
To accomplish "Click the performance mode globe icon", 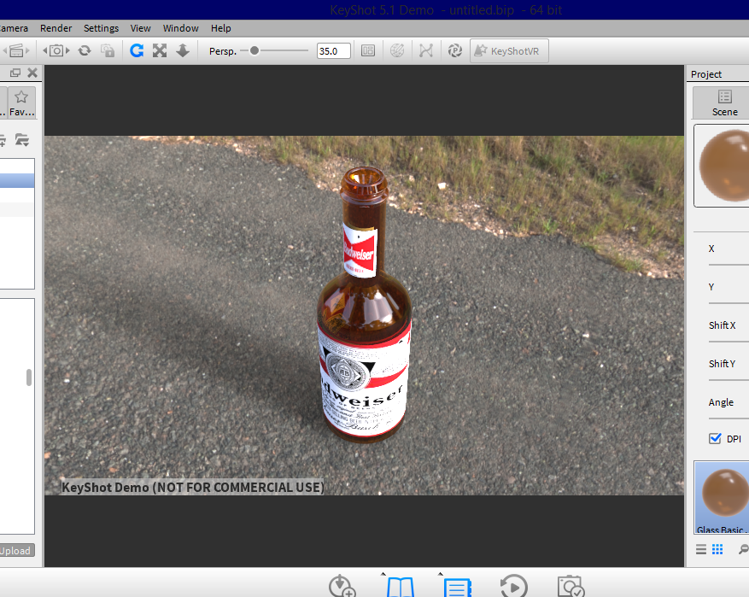I will (397, 50).
